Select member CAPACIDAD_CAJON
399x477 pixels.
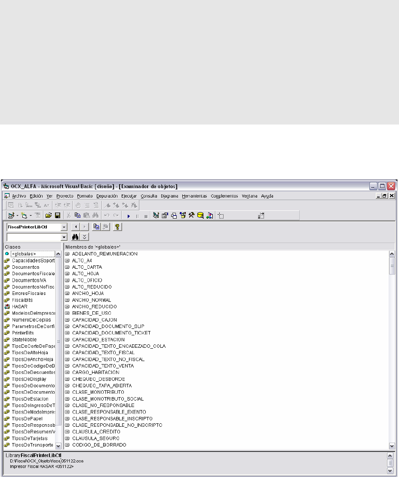click(x=95, y=320)
